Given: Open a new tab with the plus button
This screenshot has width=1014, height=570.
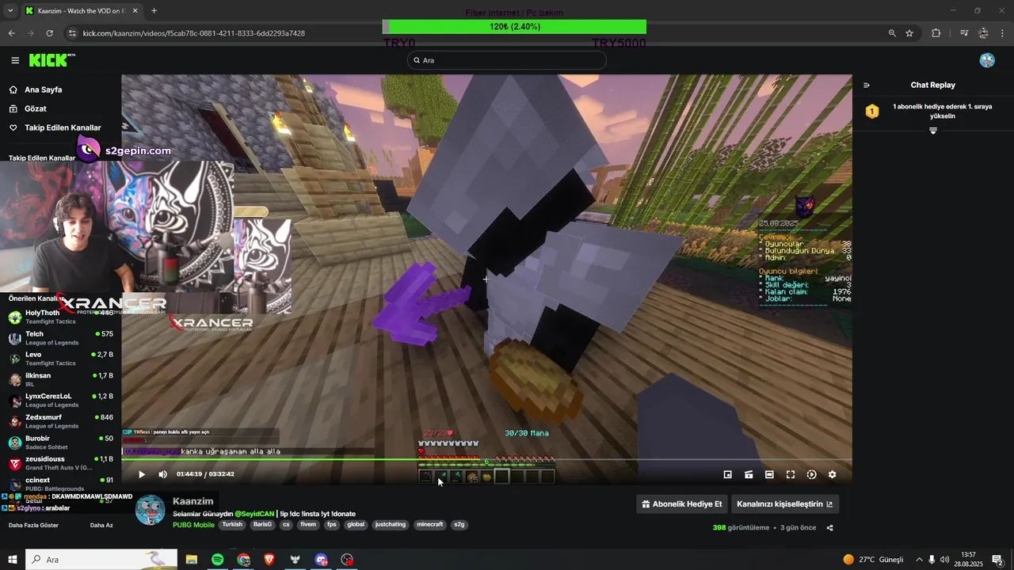Looking at the screenshot, I should 154,11.
